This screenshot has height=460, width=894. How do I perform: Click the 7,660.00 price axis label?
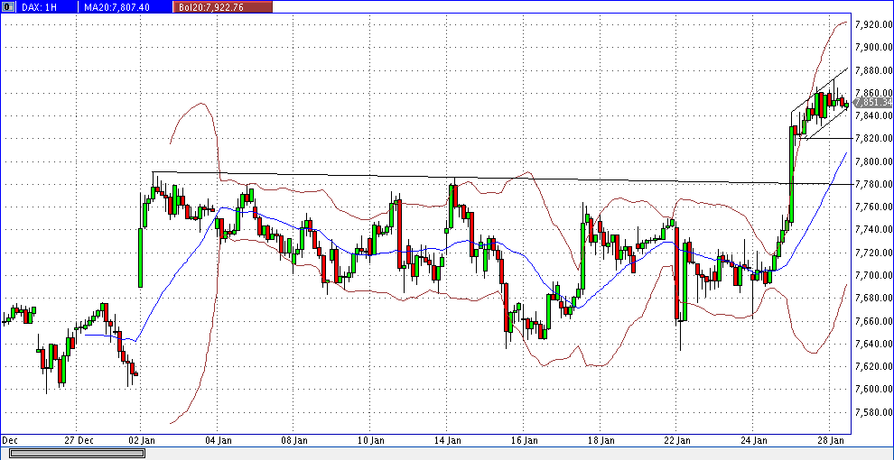[x=873, y=321]
